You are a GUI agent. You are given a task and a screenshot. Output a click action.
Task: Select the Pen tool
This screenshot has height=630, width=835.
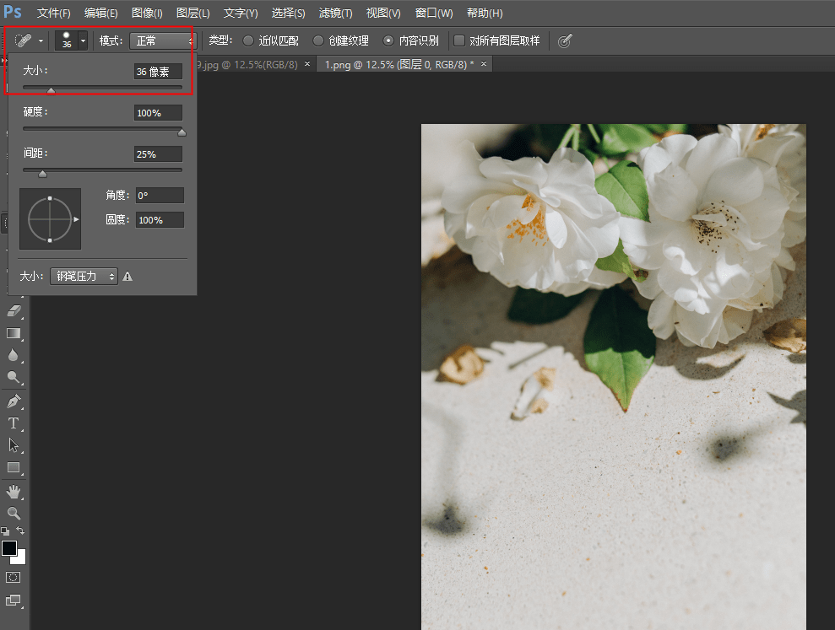tap(14, 401)
